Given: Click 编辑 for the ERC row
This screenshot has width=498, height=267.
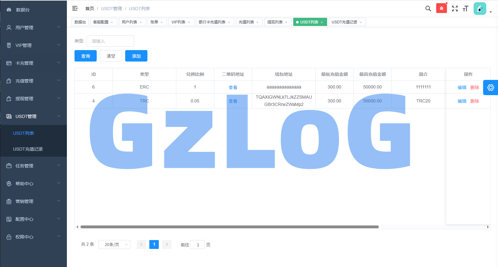Looking at the screenshot, I should click(462, 87).
